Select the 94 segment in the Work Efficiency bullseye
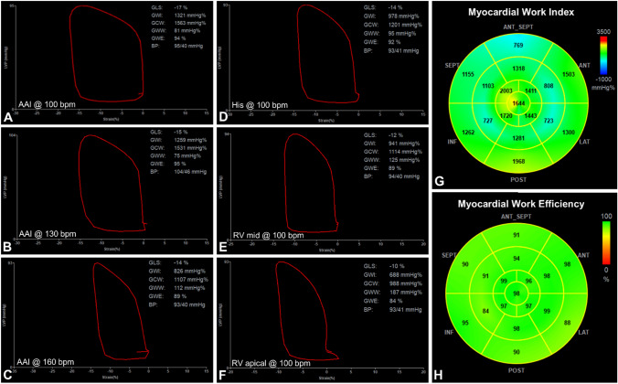 pos(517,258)
